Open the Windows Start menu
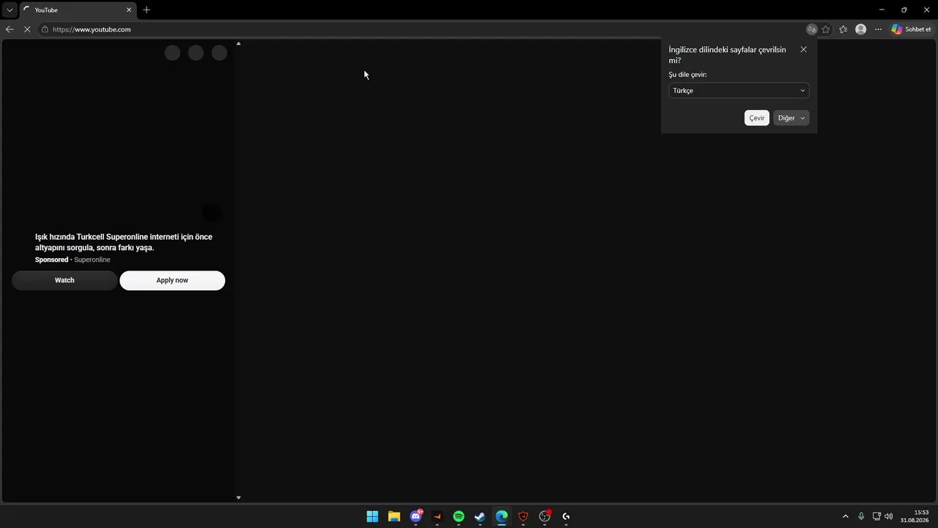 [372, 516]
